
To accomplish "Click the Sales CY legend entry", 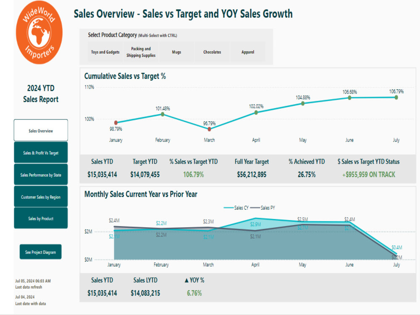I will (236, 208).
